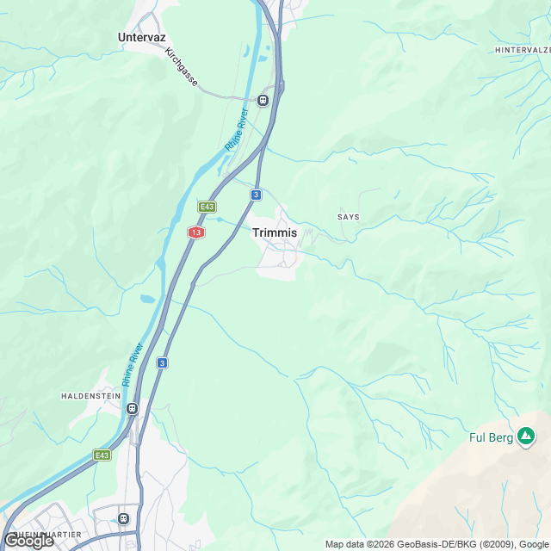Click the lower Rhine River label
The height and width of the screenshot is (551, 551).
coord(133,365)
